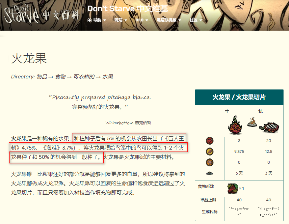
Task: Open the 可农耕的 directory link
Action: click(84, 76)
